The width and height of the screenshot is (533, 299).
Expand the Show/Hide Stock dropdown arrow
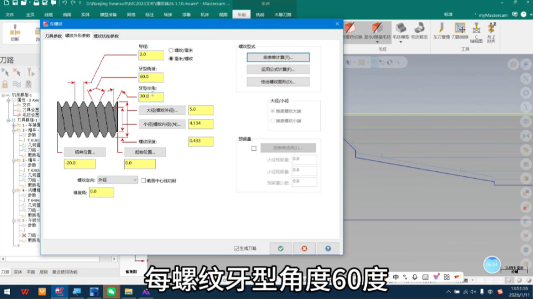coord(377,42)
